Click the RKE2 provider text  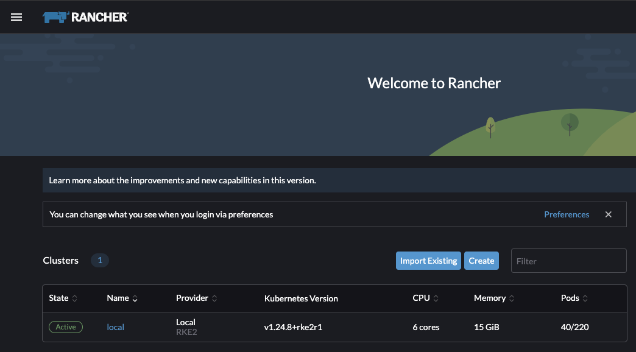186,332
